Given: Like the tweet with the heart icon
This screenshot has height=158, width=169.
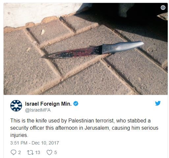Looking at the screenshot, I should [49, 152].
